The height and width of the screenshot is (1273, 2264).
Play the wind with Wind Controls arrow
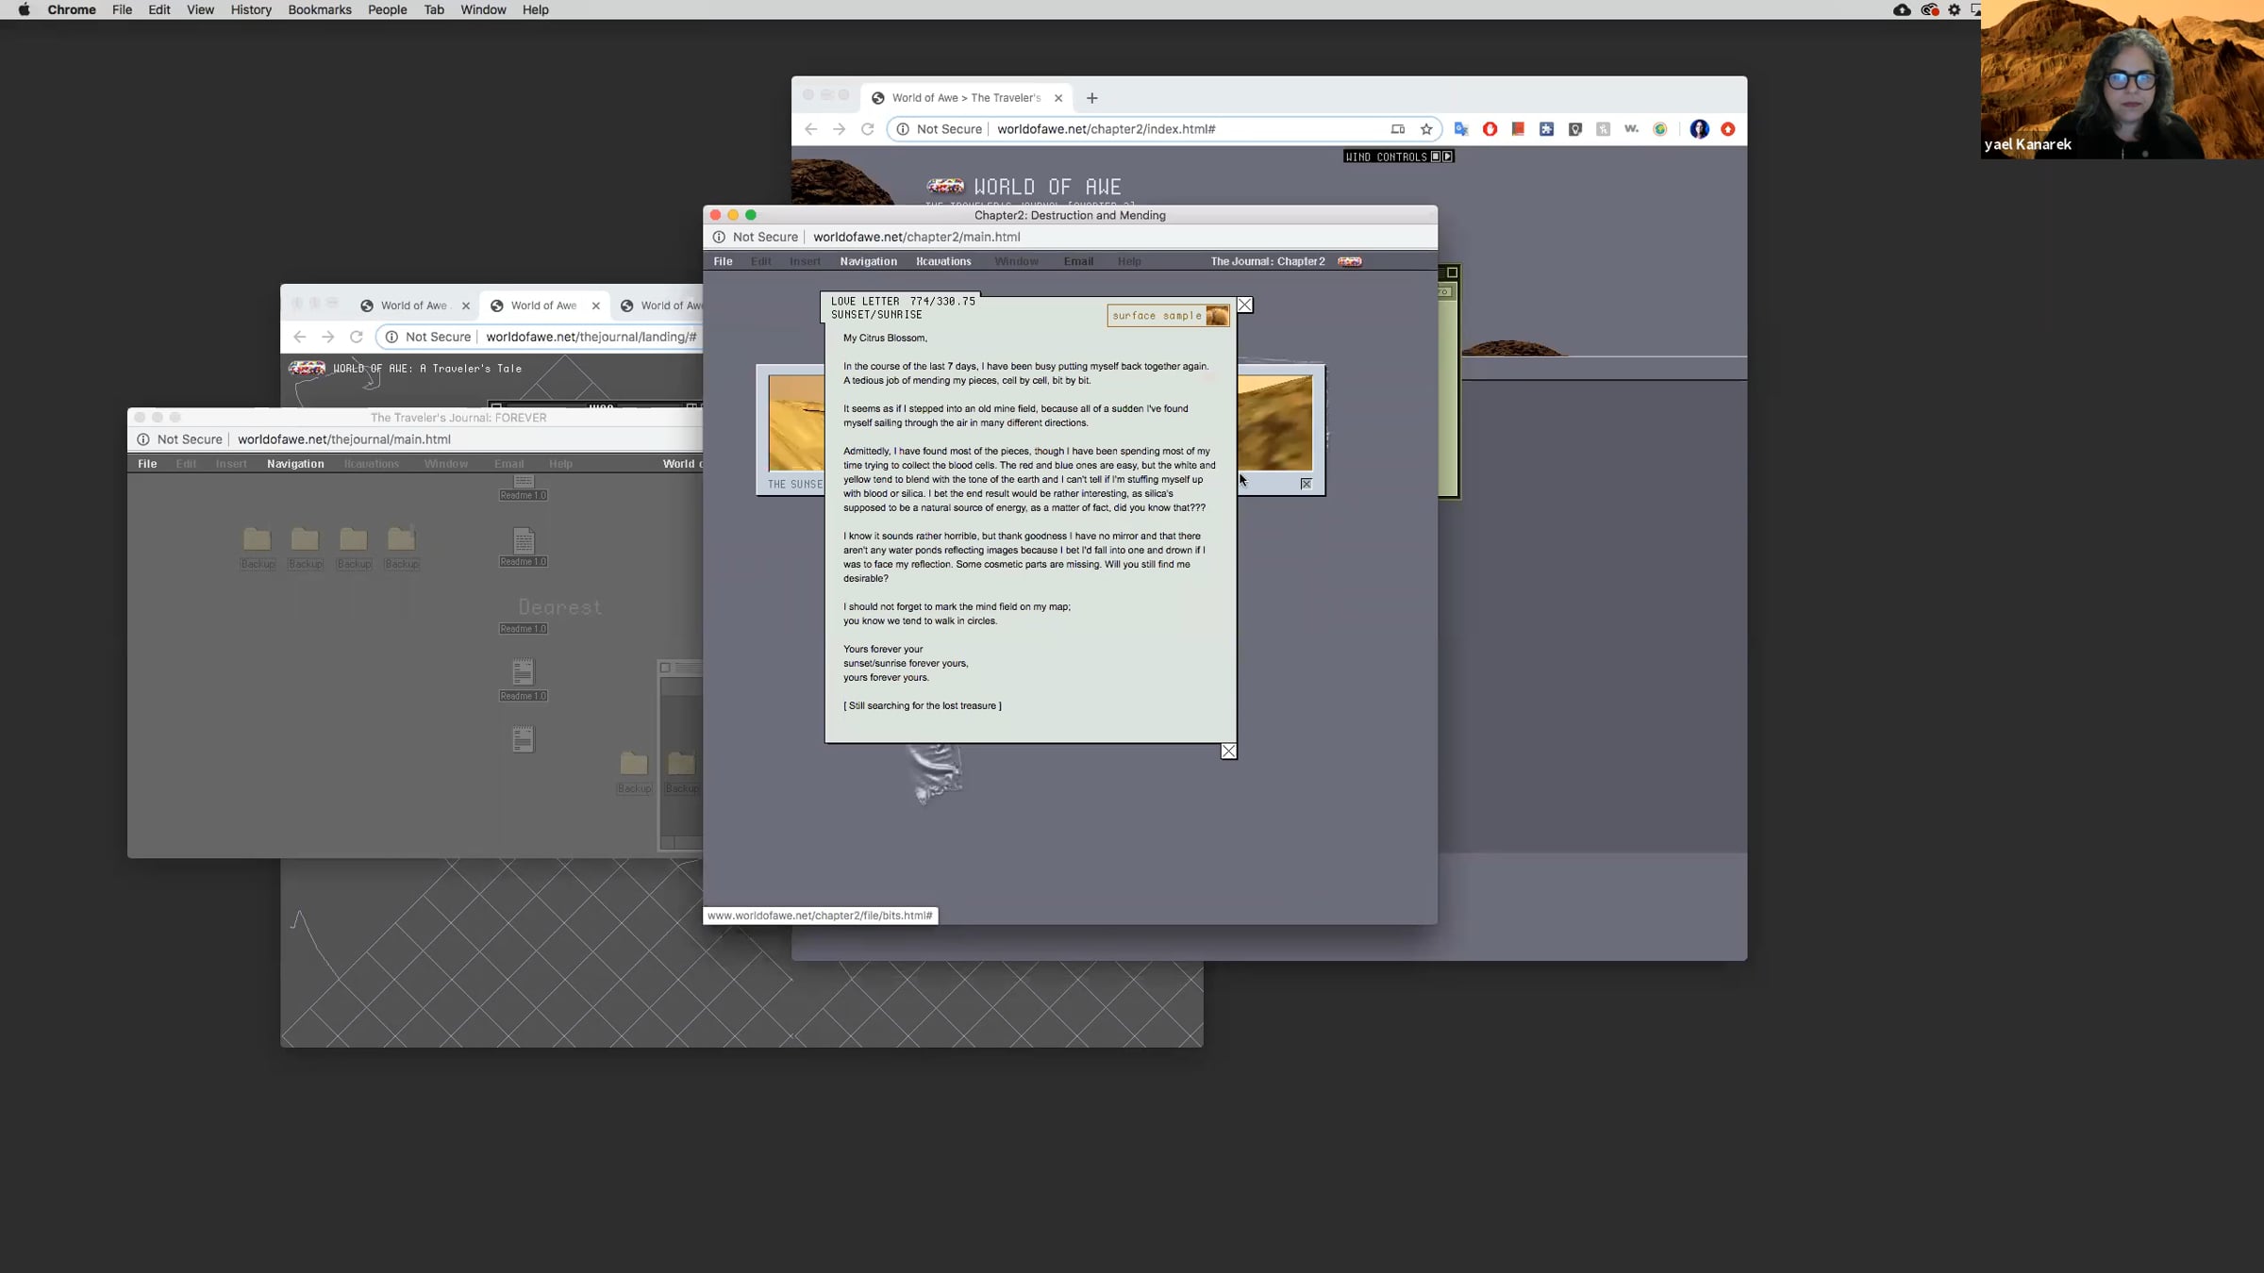click(1448, 157)
